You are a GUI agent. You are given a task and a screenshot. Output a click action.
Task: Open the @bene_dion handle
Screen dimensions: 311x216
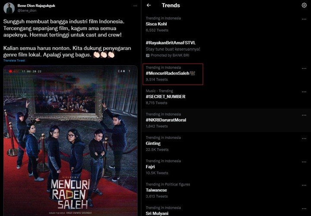point(27,10)
